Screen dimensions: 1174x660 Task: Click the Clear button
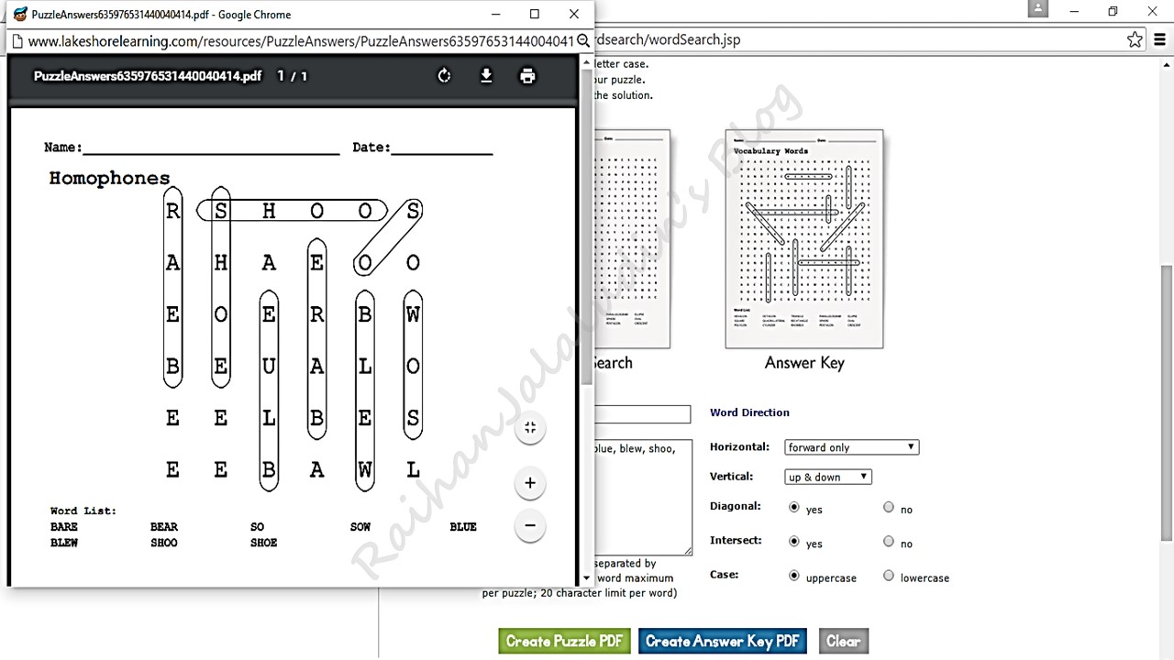pos(843,641)
